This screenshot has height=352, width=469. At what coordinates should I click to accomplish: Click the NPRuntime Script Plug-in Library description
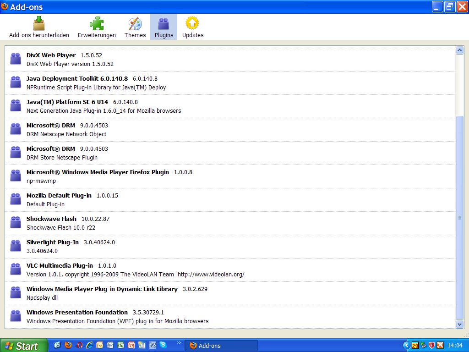tap(96, 88)
